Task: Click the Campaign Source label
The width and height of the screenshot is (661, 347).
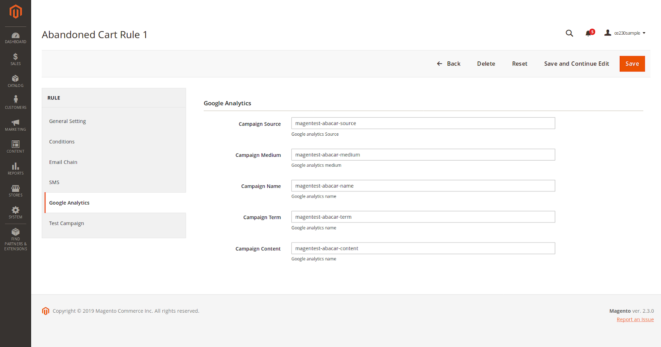Action: click(x=259, y=124)
